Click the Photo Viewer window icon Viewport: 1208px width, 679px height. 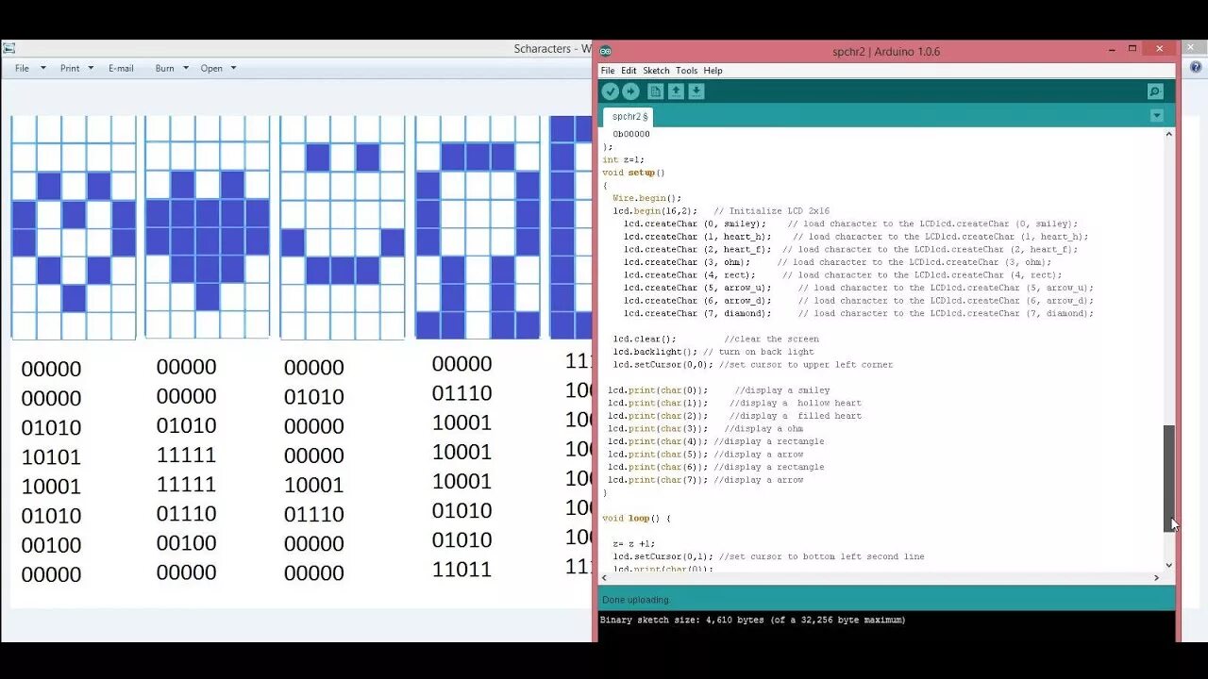coord(8,48)
